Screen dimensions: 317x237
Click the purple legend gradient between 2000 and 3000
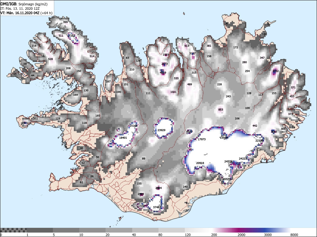tap(251, 230)
